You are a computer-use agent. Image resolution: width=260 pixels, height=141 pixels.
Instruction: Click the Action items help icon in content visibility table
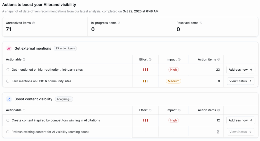pyautogui.click(x=219, y=110)
